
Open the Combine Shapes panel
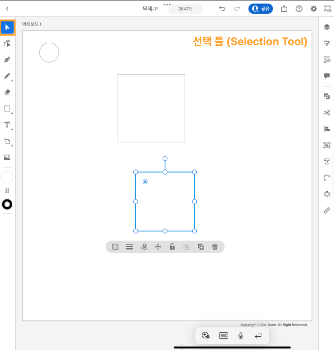tap(327, 97)
